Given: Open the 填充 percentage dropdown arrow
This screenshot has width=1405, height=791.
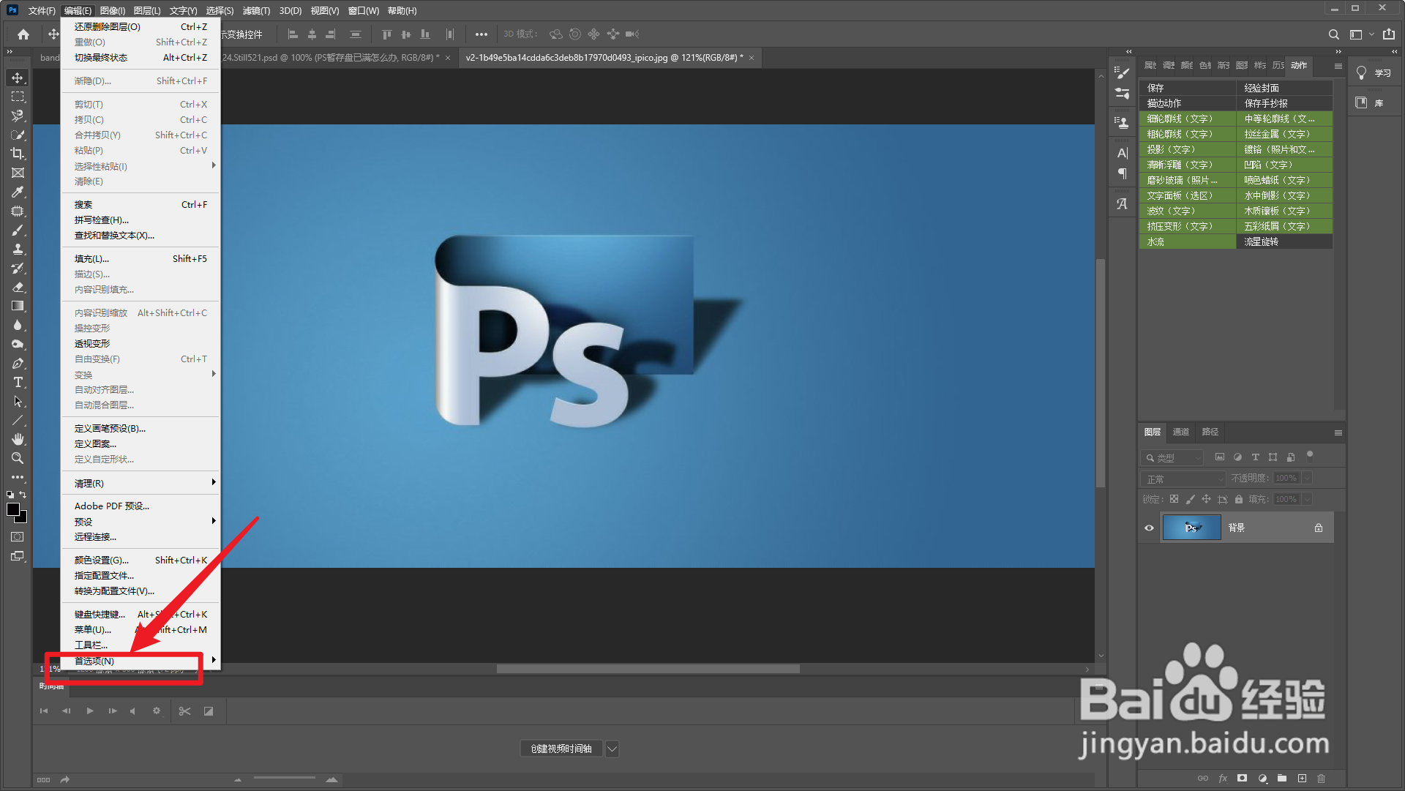Looking at the screenshot, I should point(1307,499).
